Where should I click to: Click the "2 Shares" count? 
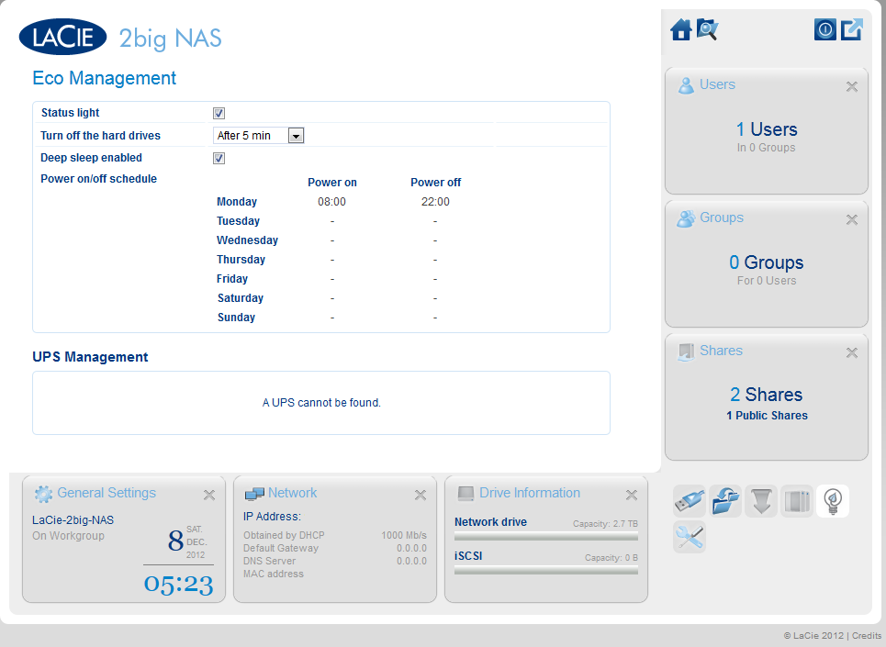point(767,394)
